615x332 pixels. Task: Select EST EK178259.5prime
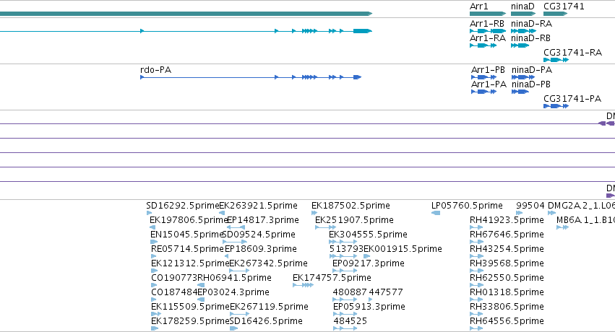190,321
